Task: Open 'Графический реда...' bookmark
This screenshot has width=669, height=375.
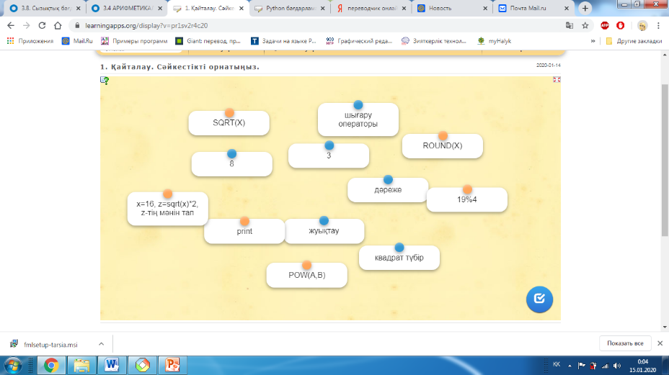Action: 359,41
